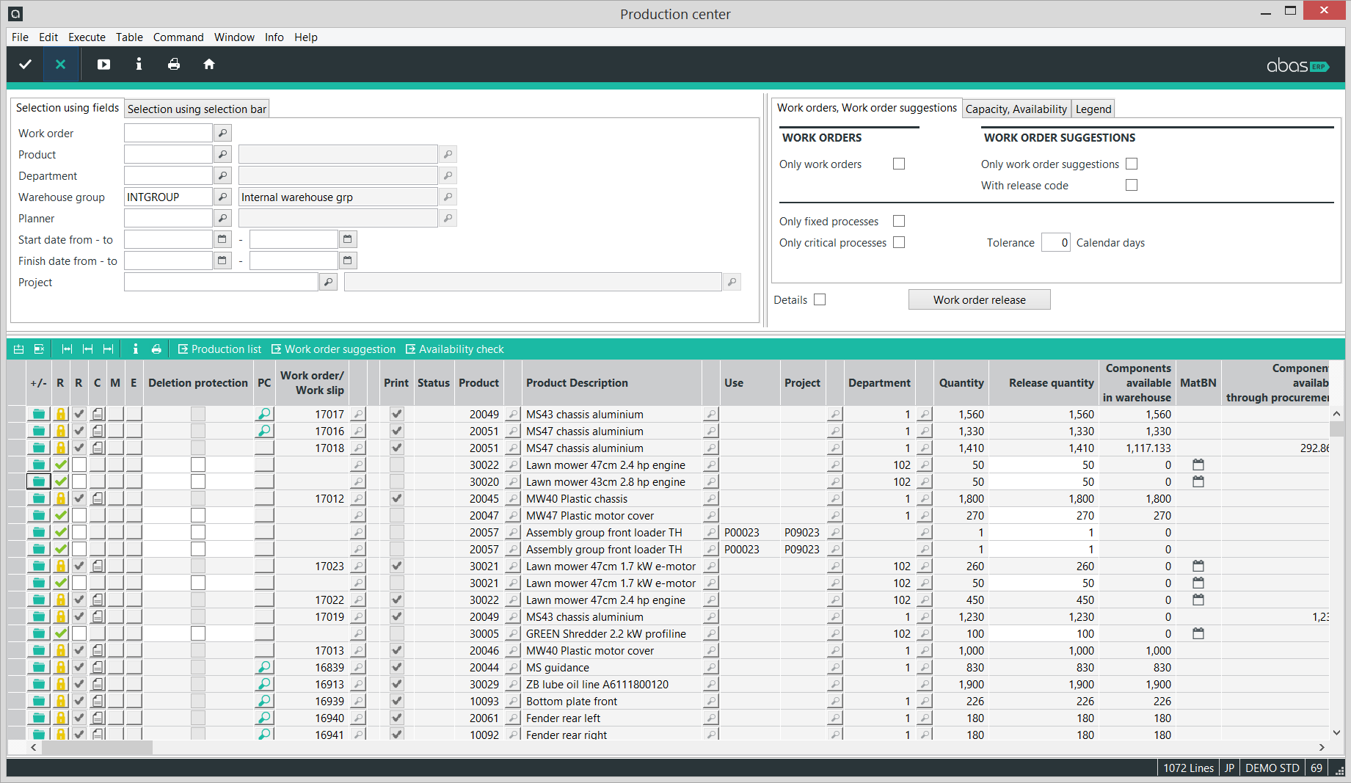Click MatBN calendar icon for product 30022 row quantity 50
Image resolution: width=1351 pixels, height=783 pixels.
point(1198,465)
